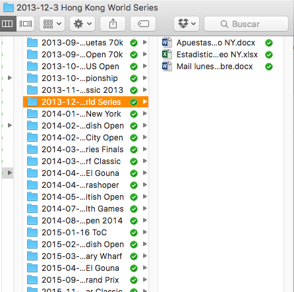
Task: Click arrow on selected 2013-12-…rld Series row
Action: pos(145,102)
